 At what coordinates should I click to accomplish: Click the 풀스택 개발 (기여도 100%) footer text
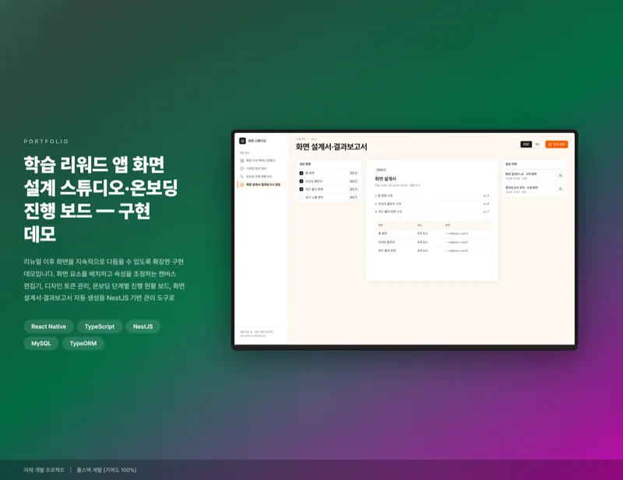click(107, 470)
